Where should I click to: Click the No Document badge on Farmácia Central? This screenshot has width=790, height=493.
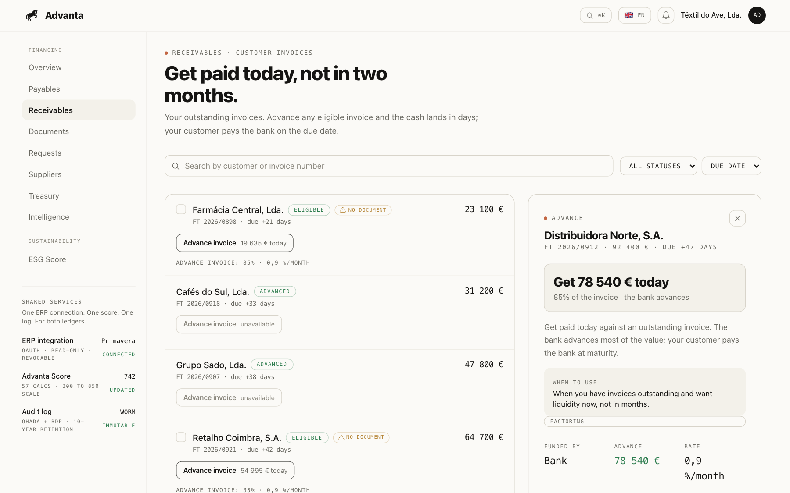(x=363, y=210)
